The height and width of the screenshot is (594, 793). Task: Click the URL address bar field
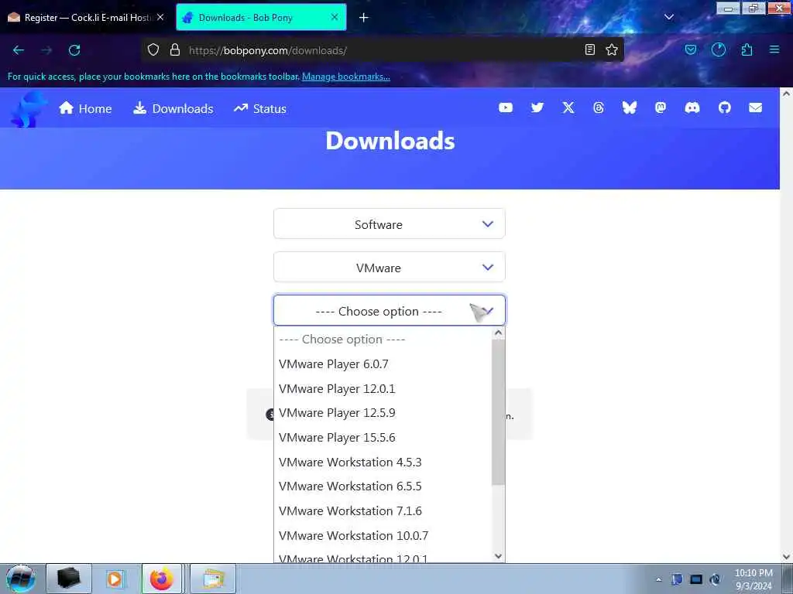tap(384, 50)
